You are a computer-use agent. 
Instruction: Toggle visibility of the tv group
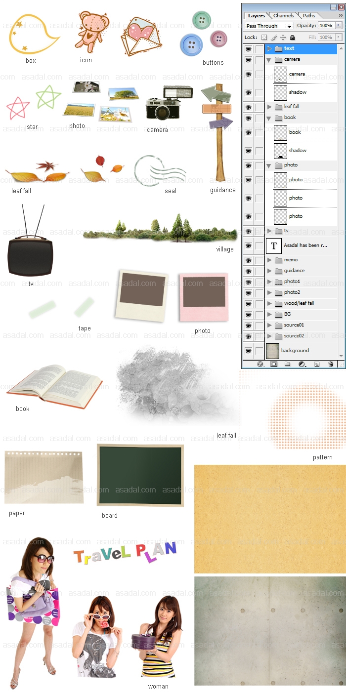click(x=248, y=231)
